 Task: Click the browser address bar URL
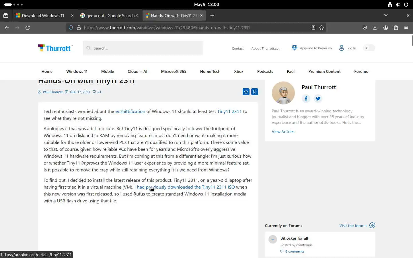coord(167,28)
